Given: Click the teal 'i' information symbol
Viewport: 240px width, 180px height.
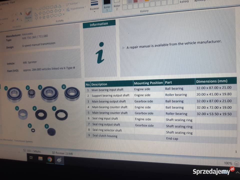Looking at the screenshot, I should (x=100, y=52).
